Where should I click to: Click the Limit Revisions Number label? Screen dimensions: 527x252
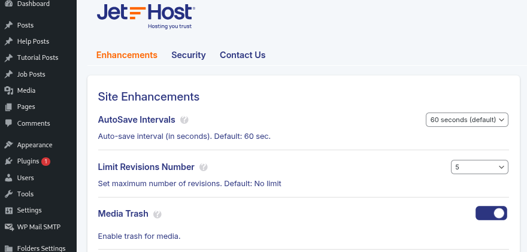click(146, 167)
